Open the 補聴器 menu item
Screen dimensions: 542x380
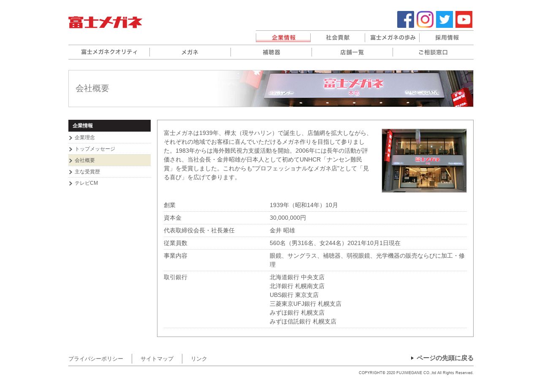pos(271,52)
